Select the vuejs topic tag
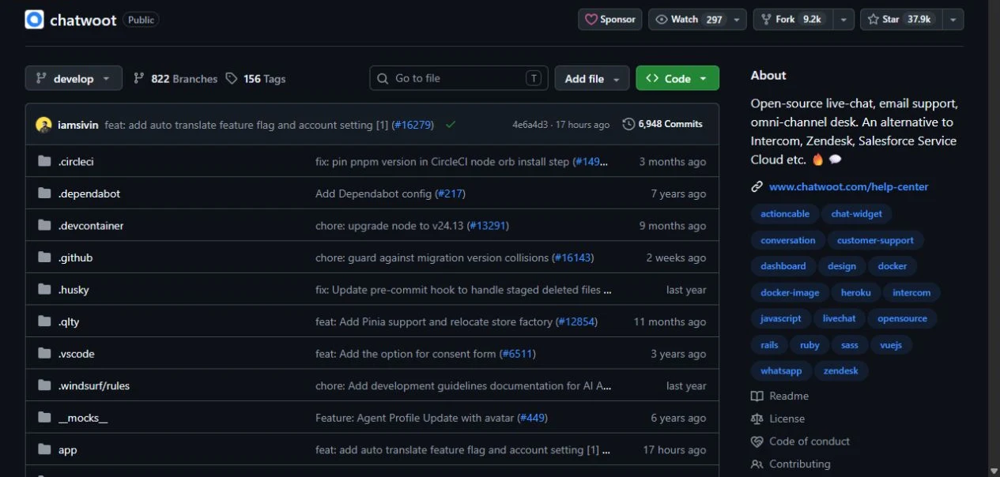Viewport: 1000px width, 477px height. click(x=891, y=345)
